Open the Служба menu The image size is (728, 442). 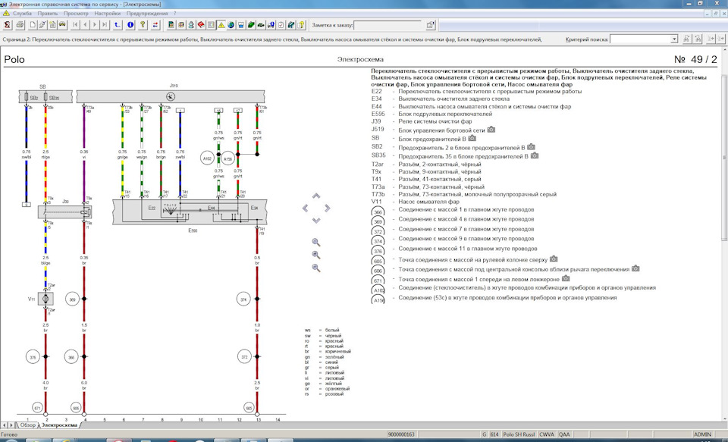click(22, 14)
